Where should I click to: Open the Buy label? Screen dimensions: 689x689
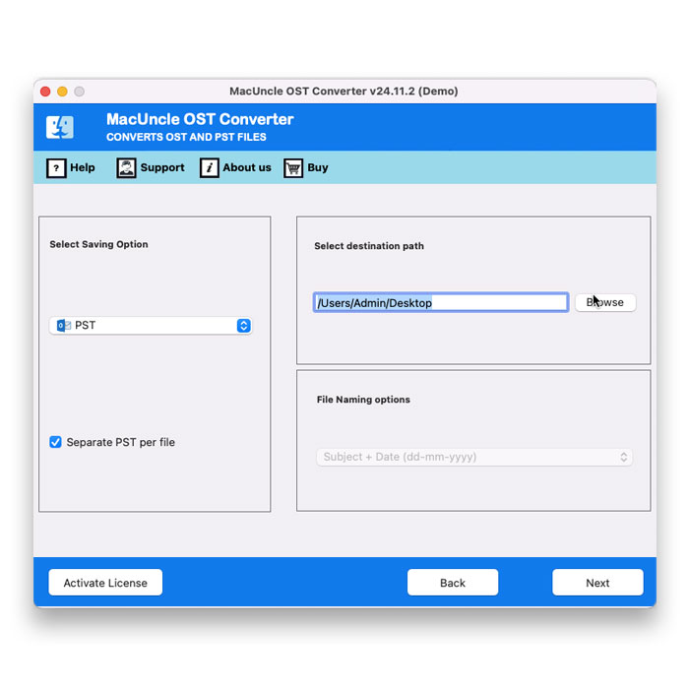point(318,167)
